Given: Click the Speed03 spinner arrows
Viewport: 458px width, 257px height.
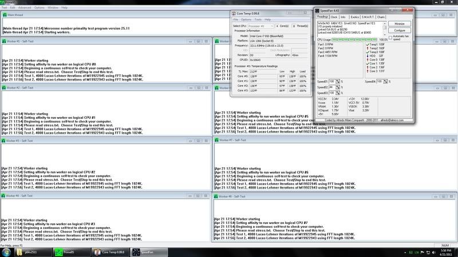Looking at the screenshot, I should click(338, 93).
